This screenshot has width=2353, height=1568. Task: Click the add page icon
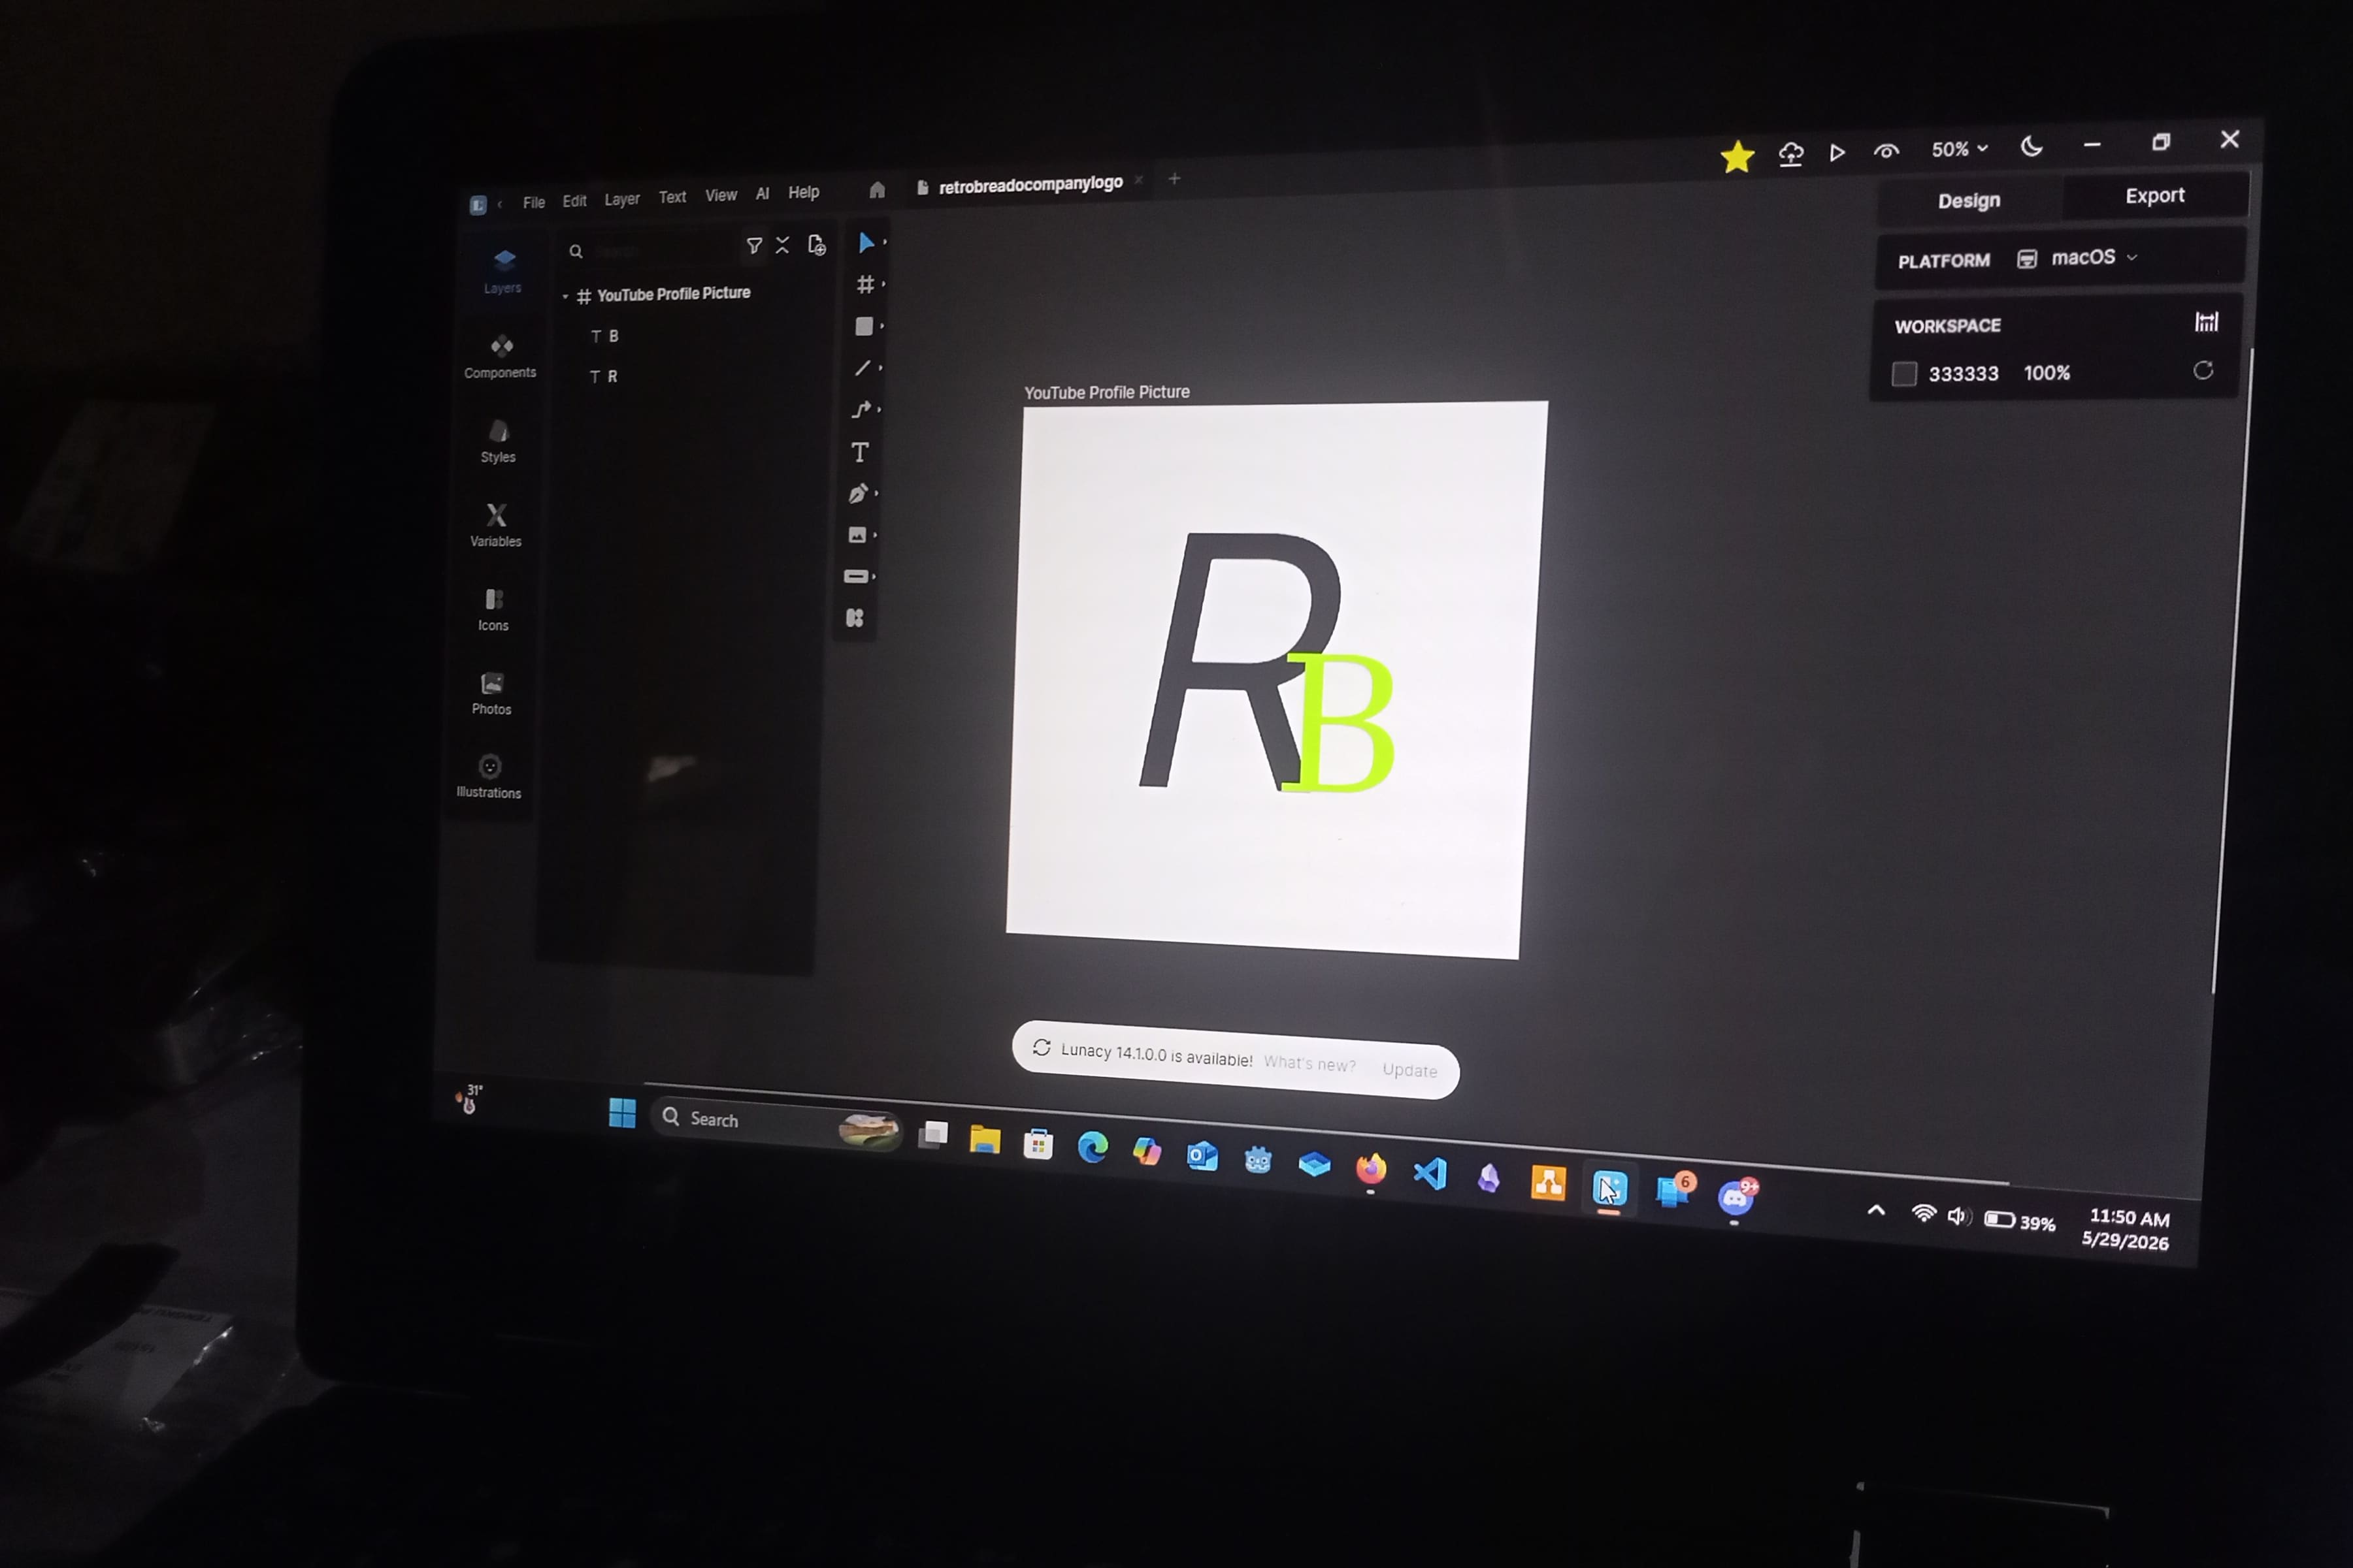click(816, 245)
